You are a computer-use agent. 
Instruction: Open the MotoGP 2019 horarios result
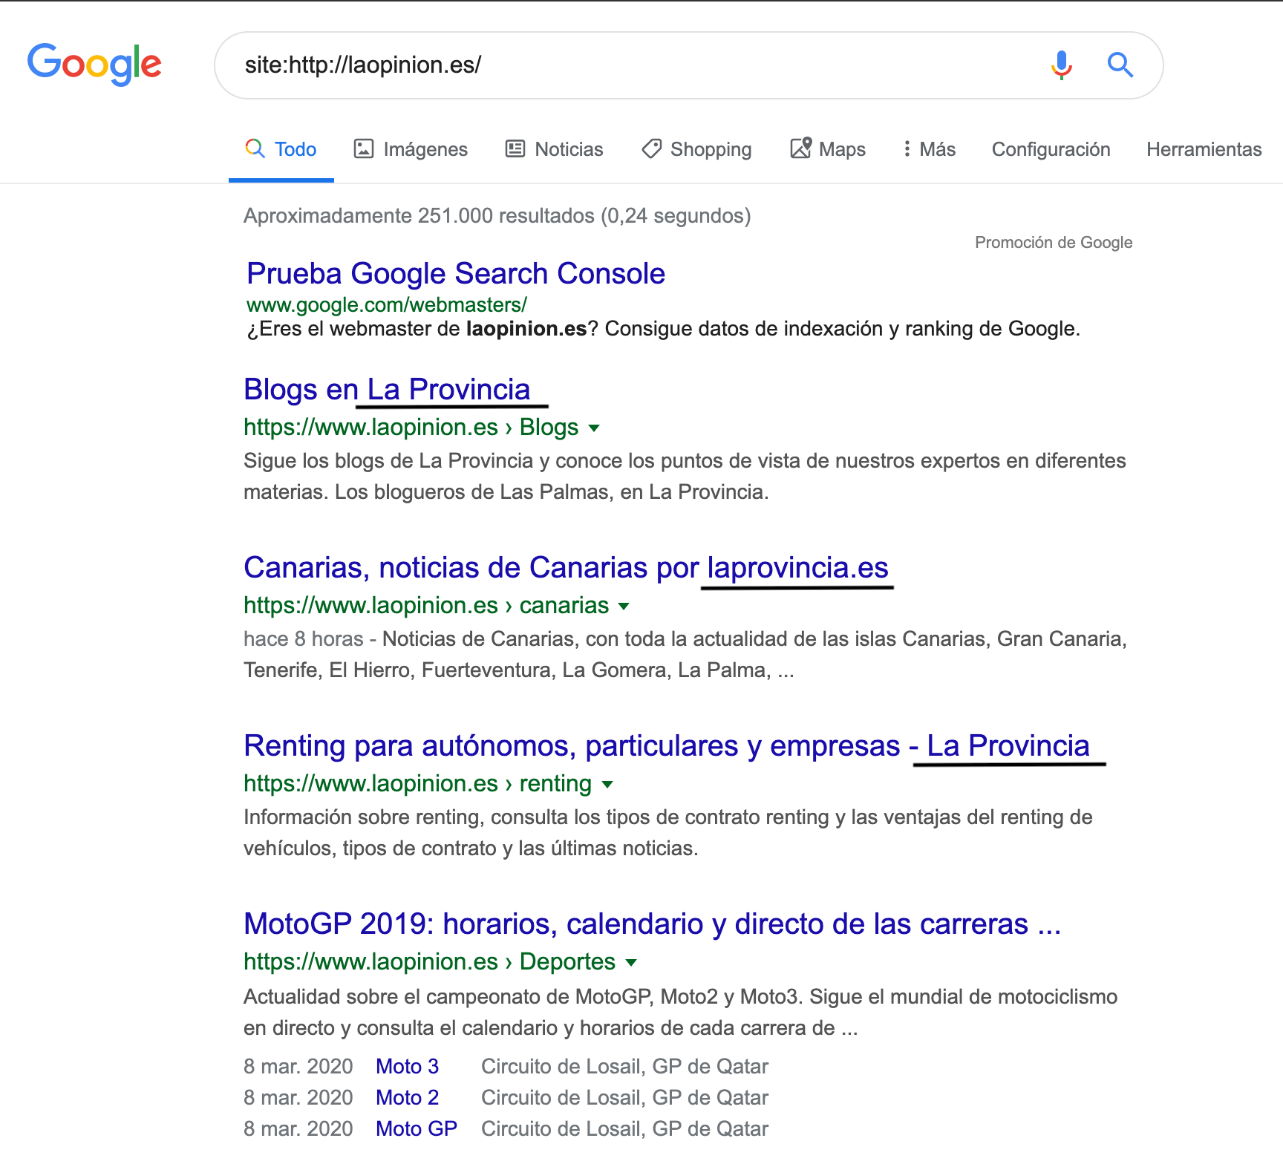[652, 924]
